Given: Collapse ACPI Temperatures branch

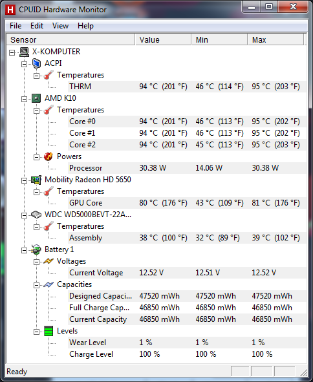Looking at the screenshot, I should [x=36, y=76].
